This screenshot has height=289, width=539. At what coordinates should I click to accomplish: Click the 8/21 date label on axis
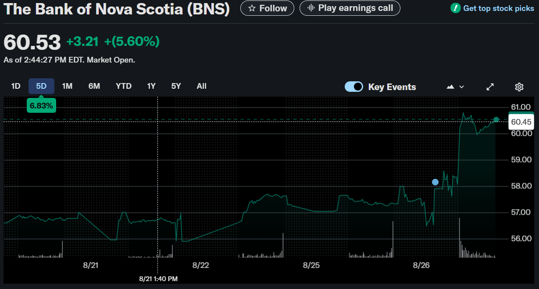(90, 265)
